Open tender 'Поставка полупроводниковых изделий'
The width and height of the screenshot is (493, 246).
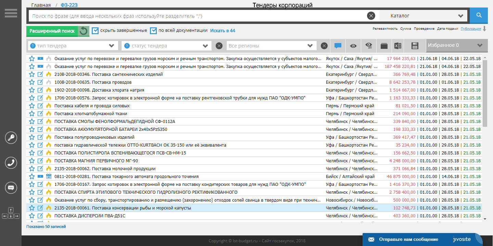(x=94, y=137)
